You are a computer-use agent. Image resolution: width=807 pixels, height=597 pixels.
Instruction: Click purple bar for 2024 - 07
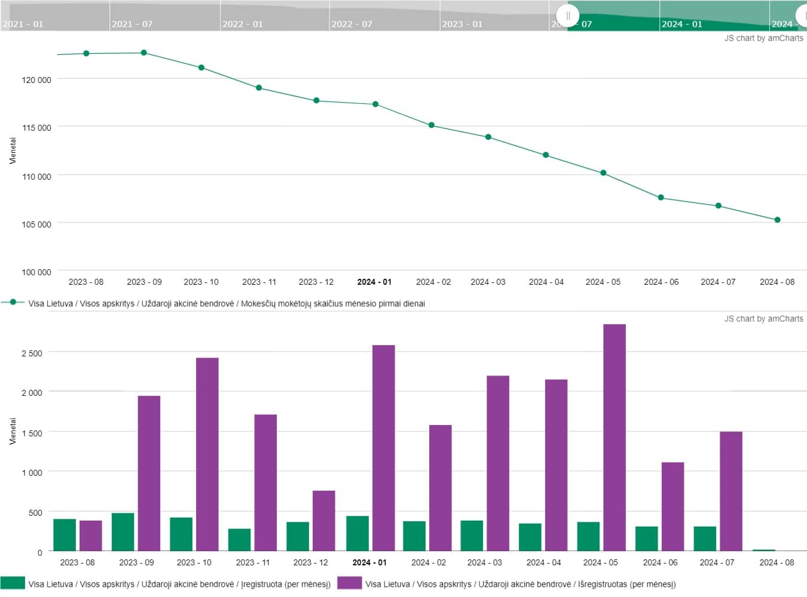[x=731, y=491]
